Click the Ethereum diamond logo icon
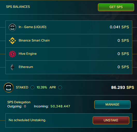 point(12,67)
